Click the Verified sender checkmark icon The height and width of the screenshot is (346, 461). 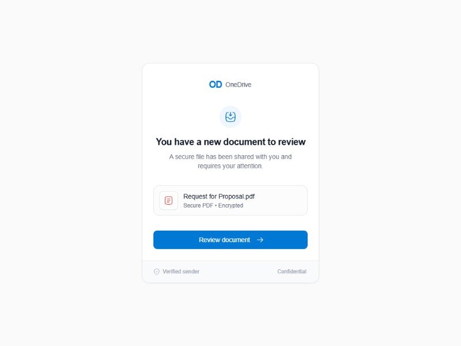point(157,272)
